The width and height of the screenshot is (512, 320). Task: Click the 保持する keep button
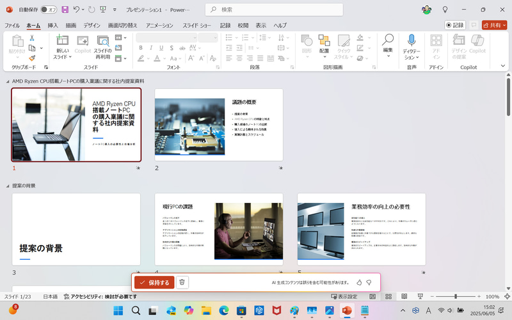[154, 282]
